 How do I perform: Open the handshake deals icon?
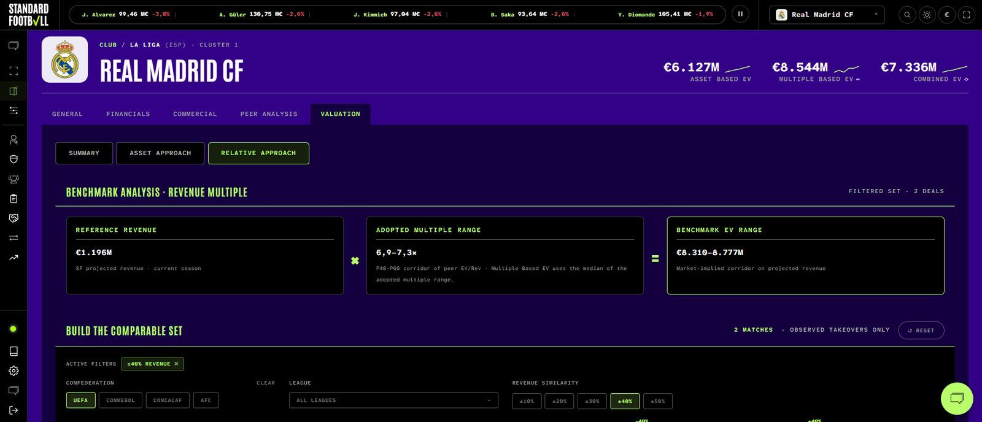pyautogui.click(x=14, y=218)
